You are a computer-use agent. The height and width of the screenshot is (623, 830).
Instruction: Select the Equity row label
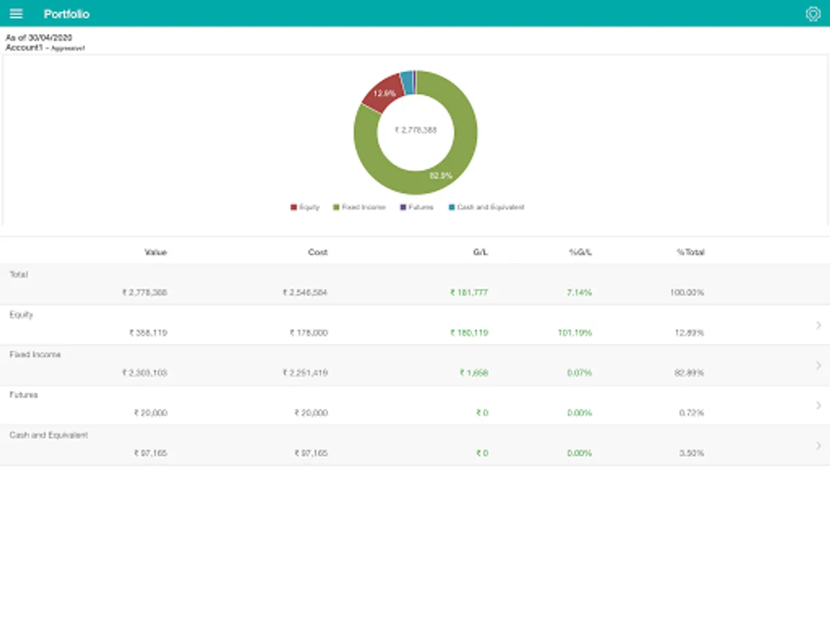point(21,314)
